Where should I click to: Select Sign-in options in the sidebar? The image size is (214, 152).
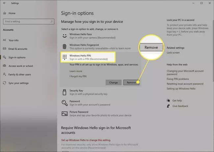pyautogui.click(x=14, y=57)
